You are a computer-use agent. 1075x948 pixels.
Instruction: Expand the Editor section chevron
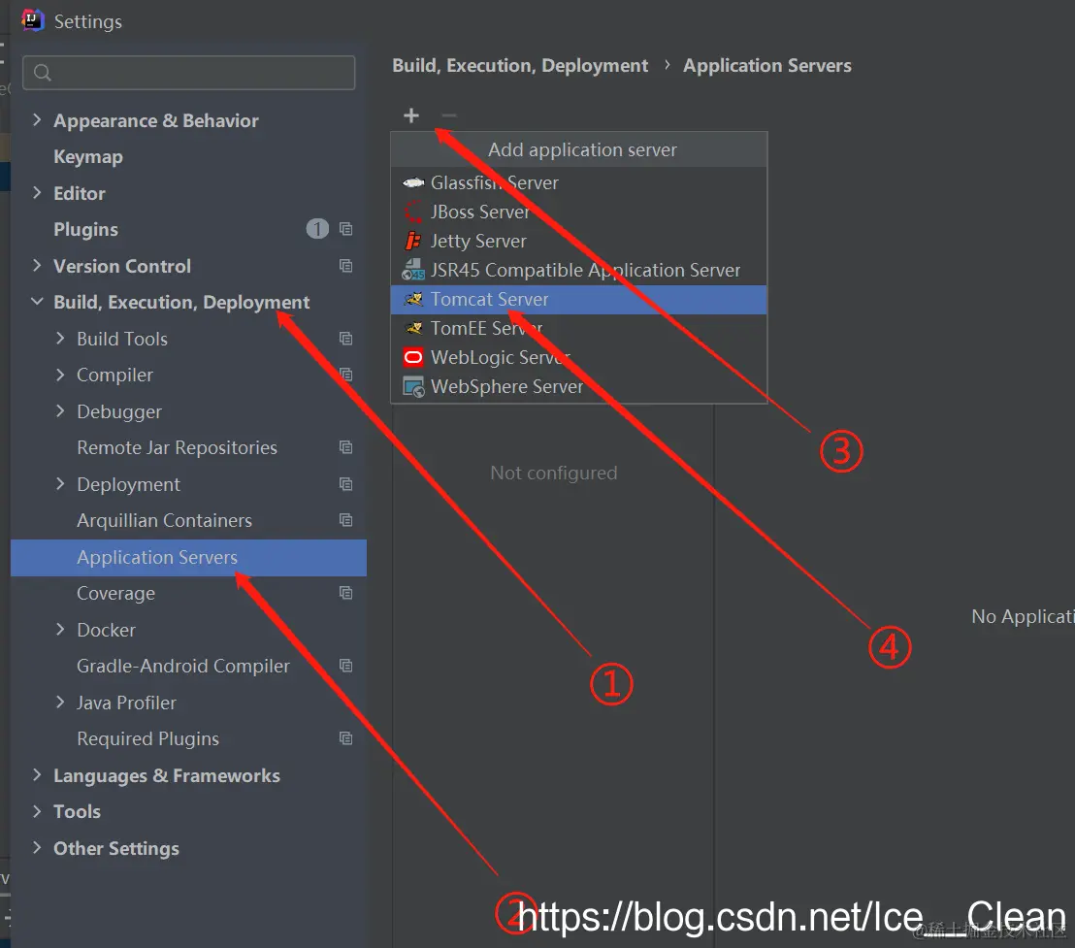[x=37, y=193]
